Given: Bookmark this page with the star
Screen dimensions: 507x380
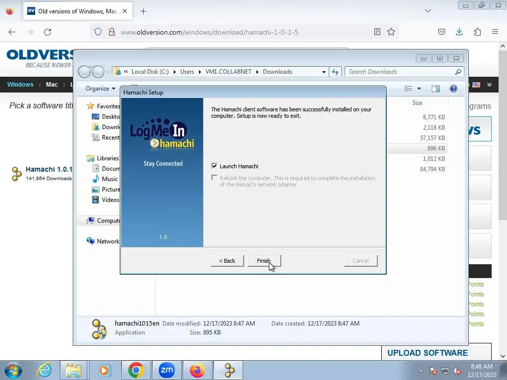Looking at the screenshot, I should click(391, 32).
